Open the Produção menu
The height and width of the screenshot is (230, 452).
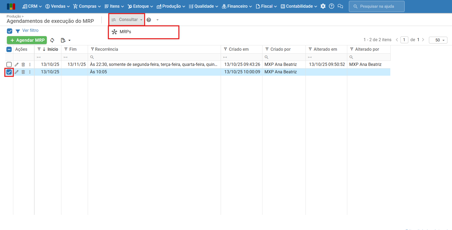coord(171,6)
